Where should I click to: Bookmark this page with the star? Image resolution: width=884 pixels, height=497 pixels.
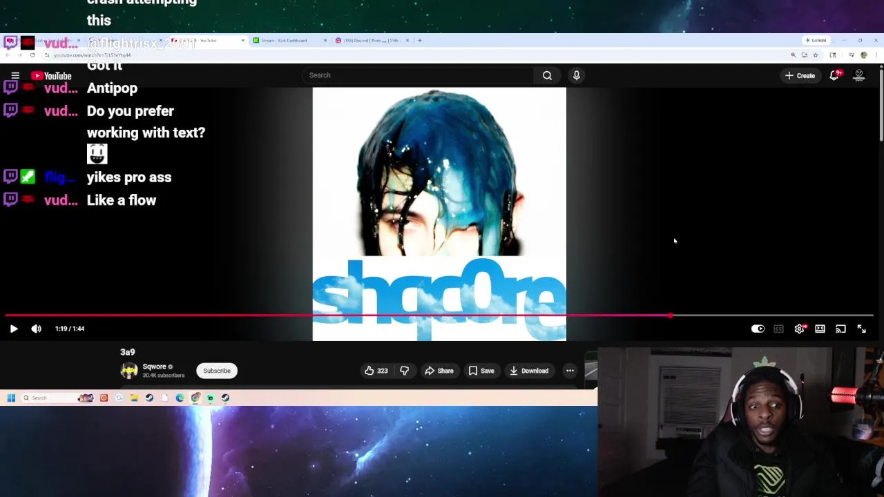click(816, 55)
